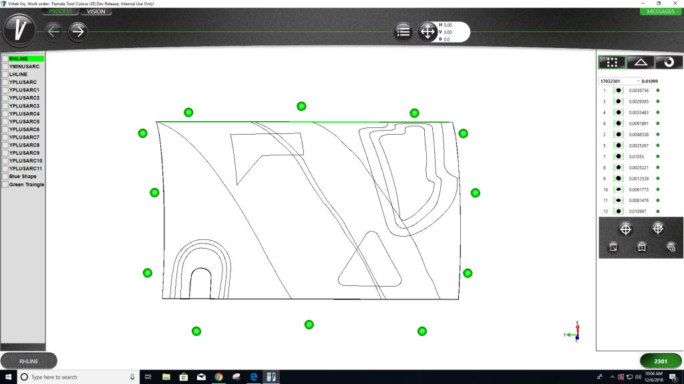
Task: Select YPLUSARC2 in the list
Action: click(x=25, y=98)
